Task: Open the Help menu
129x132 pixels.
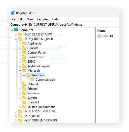Action: click(55, 19)
